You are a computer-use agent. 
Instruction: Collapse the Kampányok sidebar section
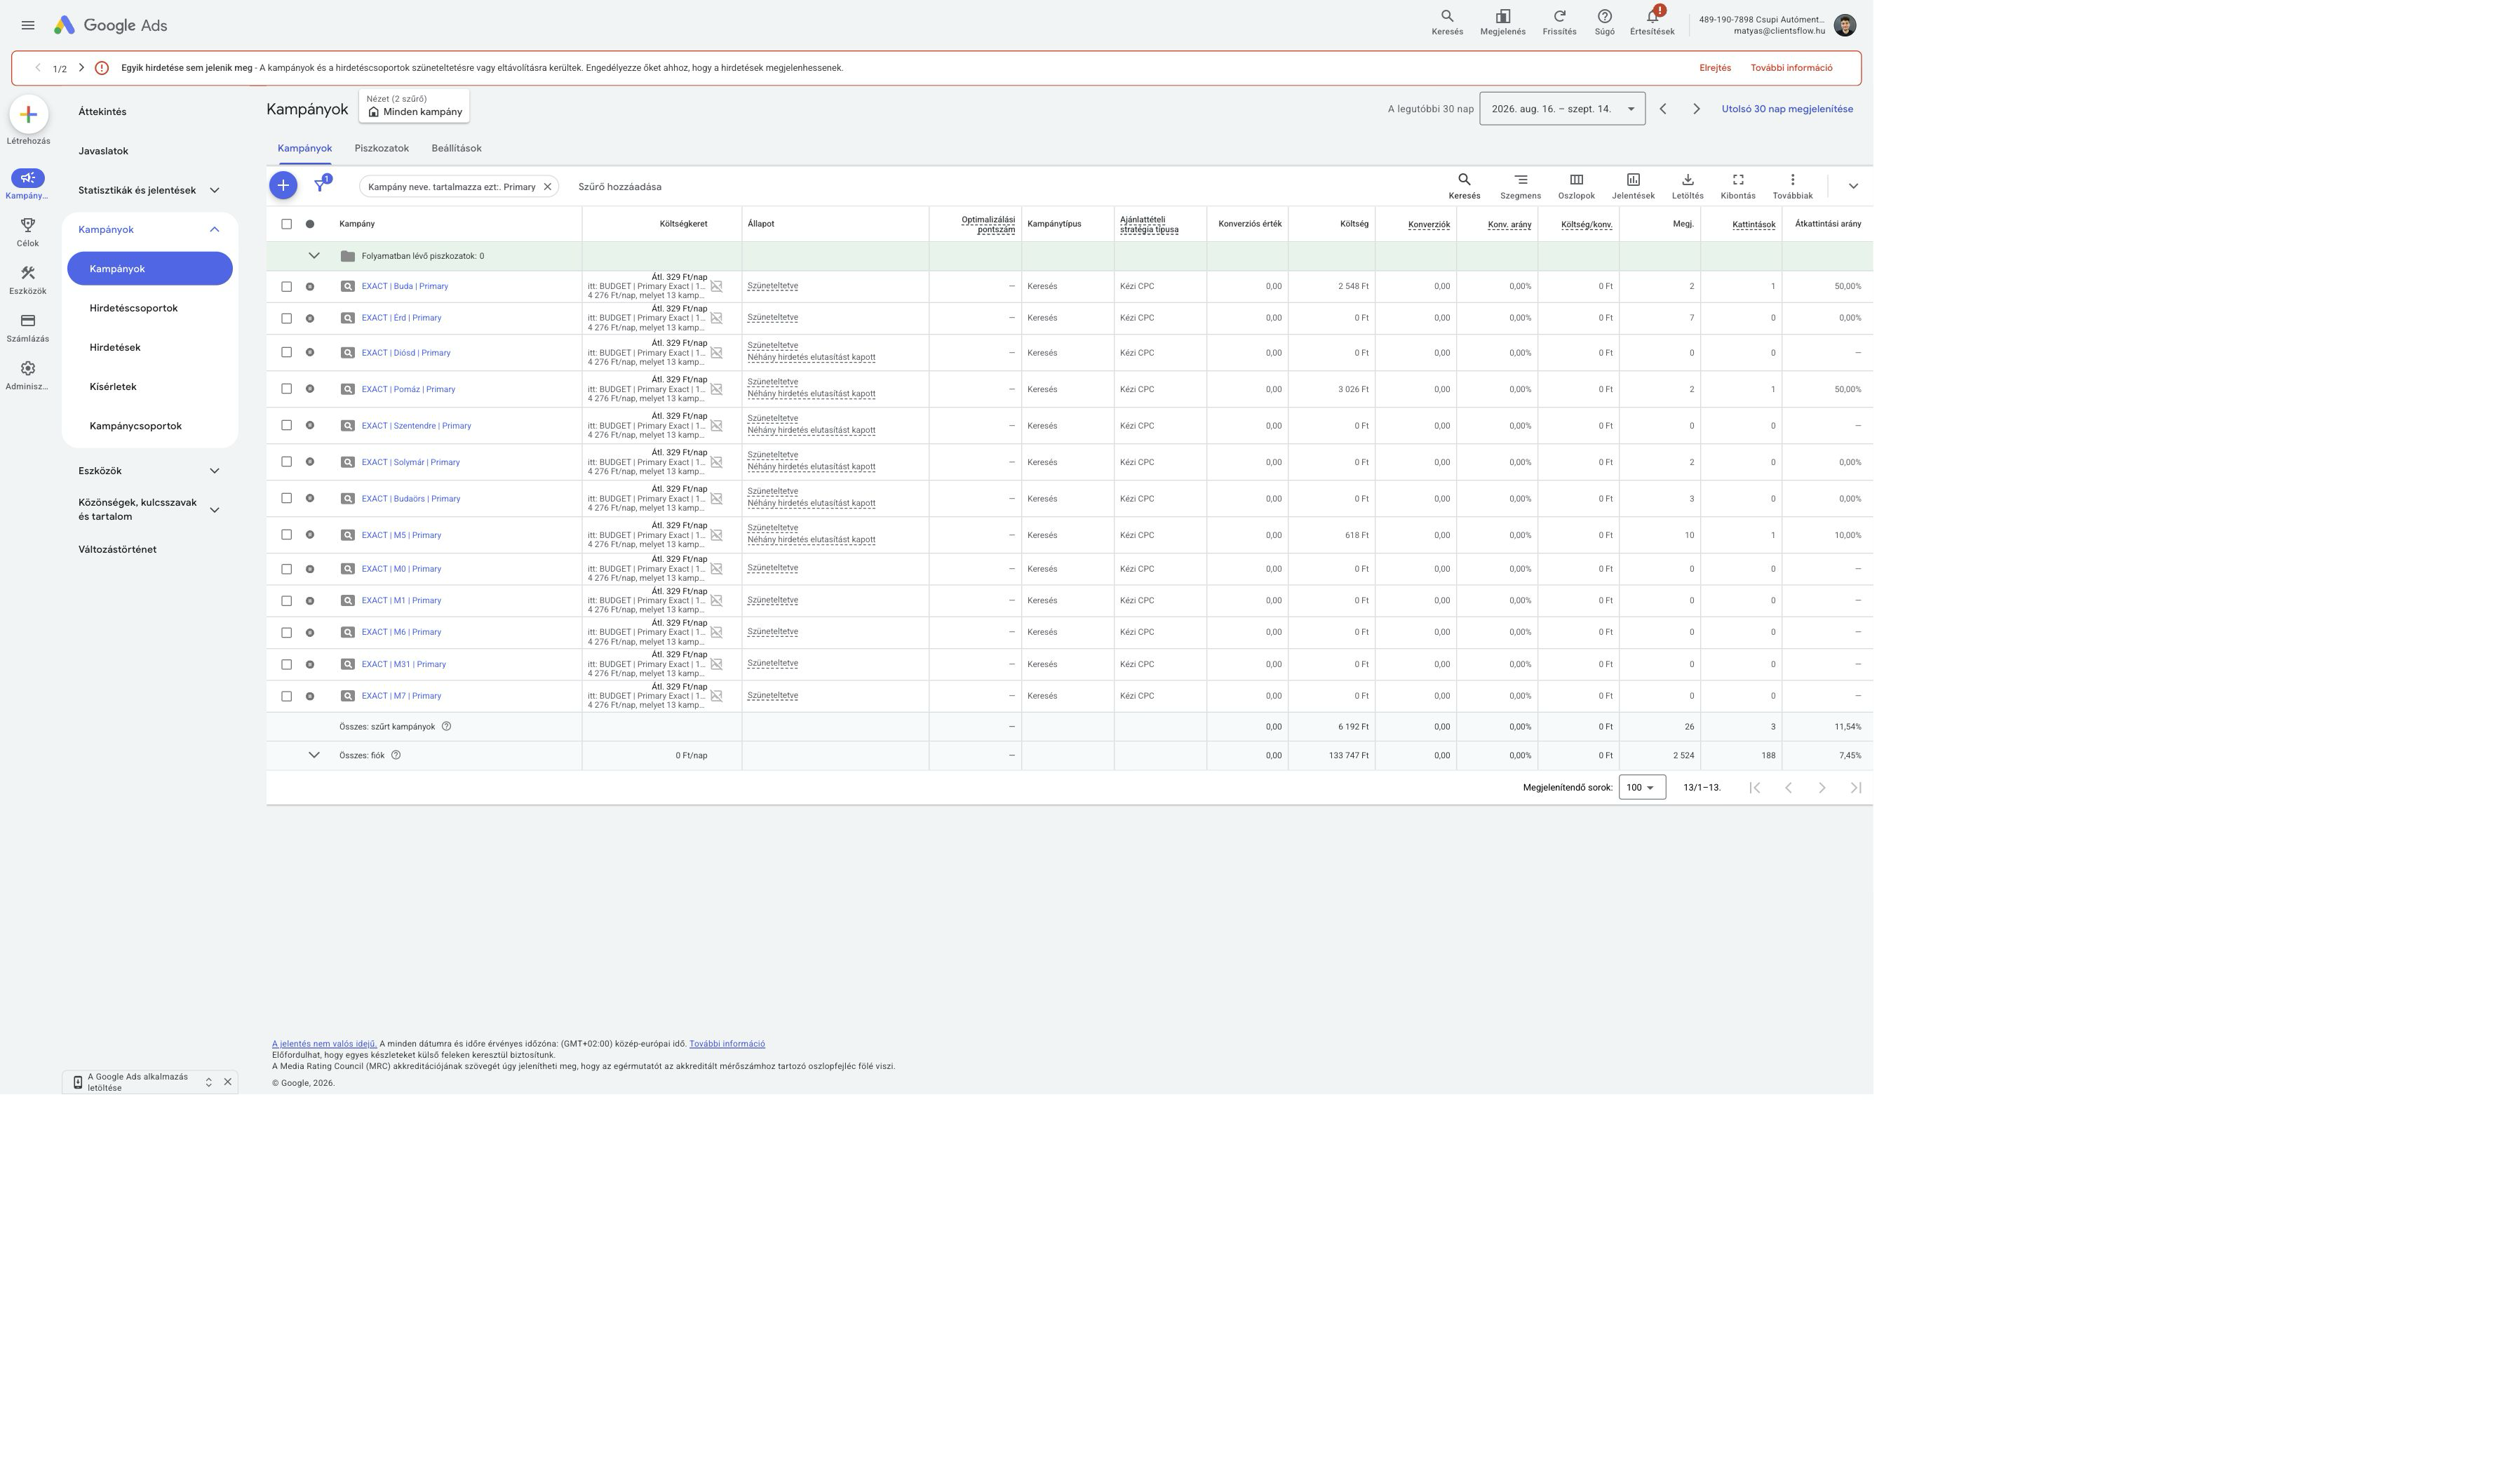click(214, 229)
